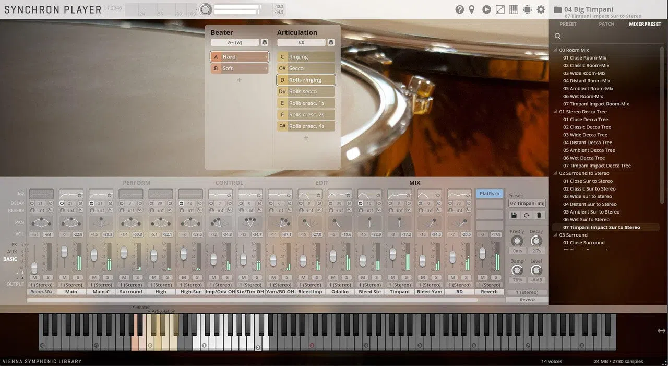Toggle delay power on Main channel
The height and width of the screenshot is (366, 668).
pyautogui.click(x=62, y=203)
